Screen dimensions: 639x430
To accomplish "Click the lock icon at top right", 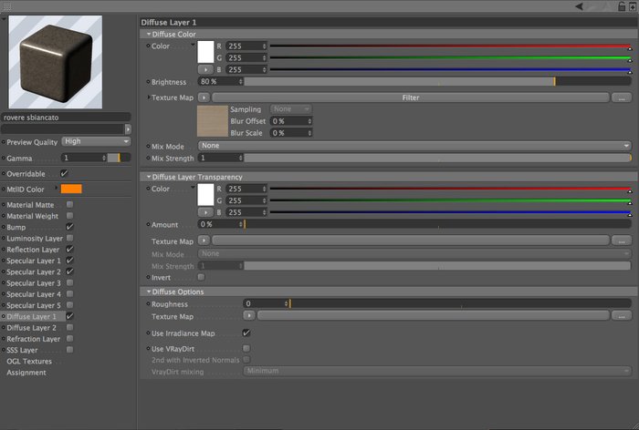I will pyautogui.click(x=622, y=6).
